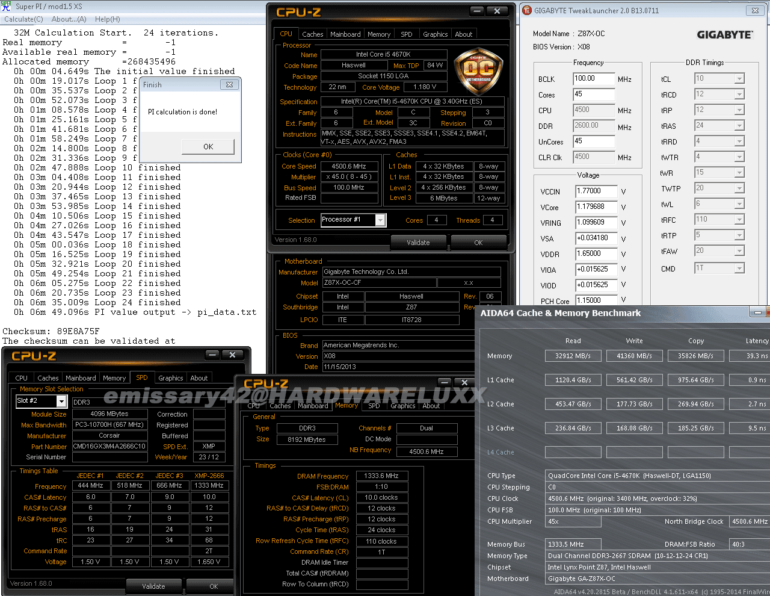This screenshot has height=596, width=770.
Task: Click the AIDA64 Memory Read result 32912 MB/s
Action: coord(573,356)
